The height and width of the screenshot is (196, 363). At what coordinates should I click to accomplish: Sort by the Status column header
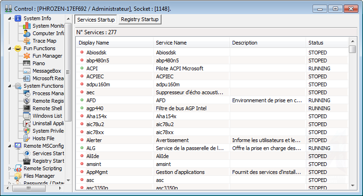click(x=327, y=43)
